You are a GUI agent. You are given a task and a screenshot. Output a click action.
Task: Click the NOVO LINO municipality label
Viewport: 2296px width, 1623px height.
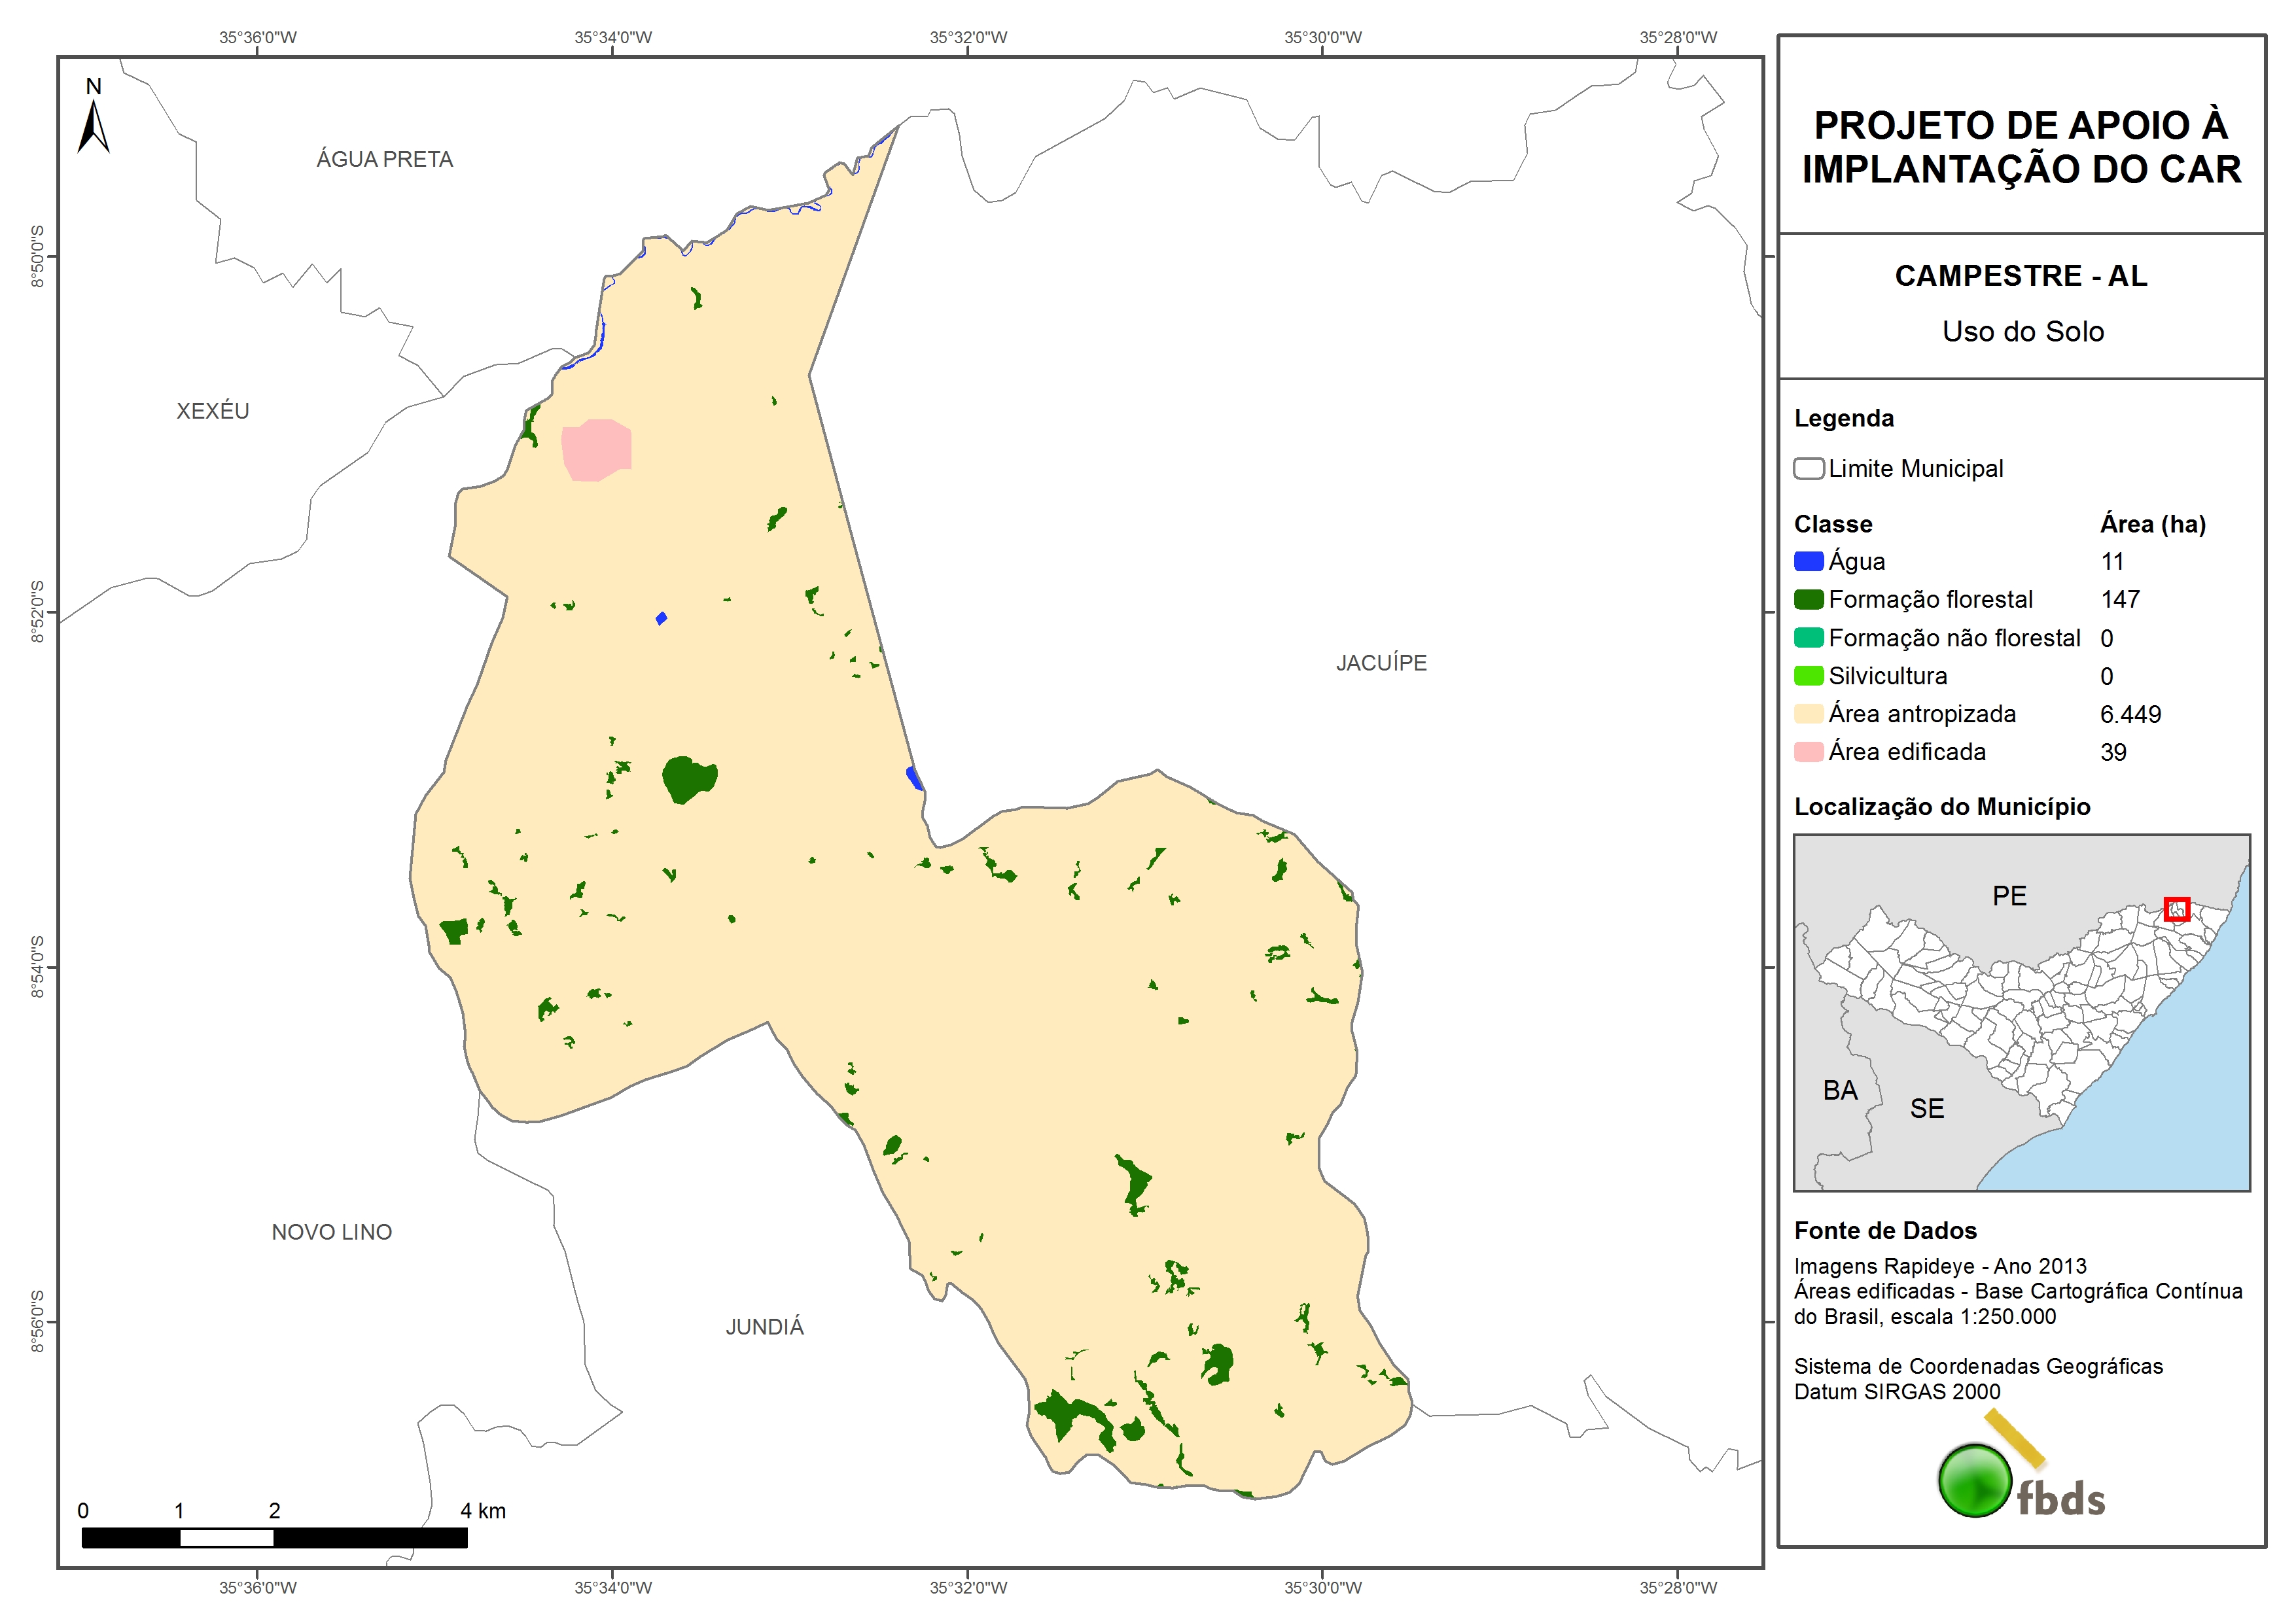[x=332, y=1232]
